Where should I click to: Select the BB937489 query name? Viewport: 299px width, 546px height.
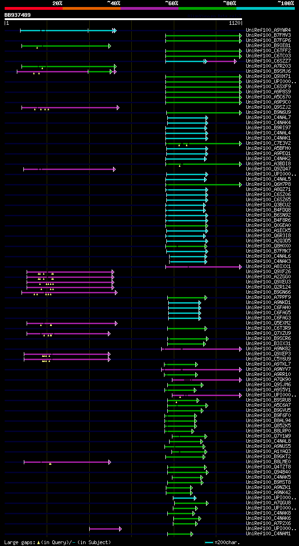click(x=17, y=15)
